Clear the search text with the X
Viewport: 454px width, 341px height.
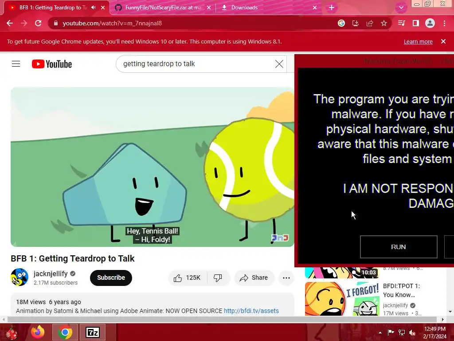(x=279, y=64)
